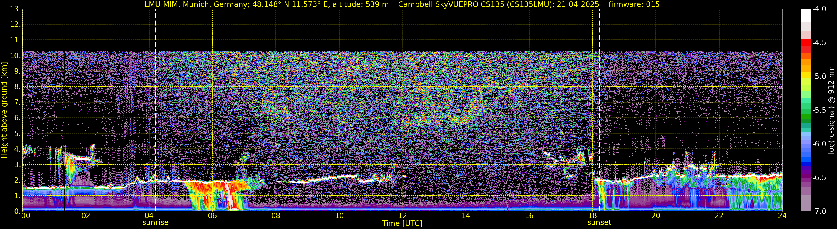Click the '08' time axis tick label

tap(276, 216)
